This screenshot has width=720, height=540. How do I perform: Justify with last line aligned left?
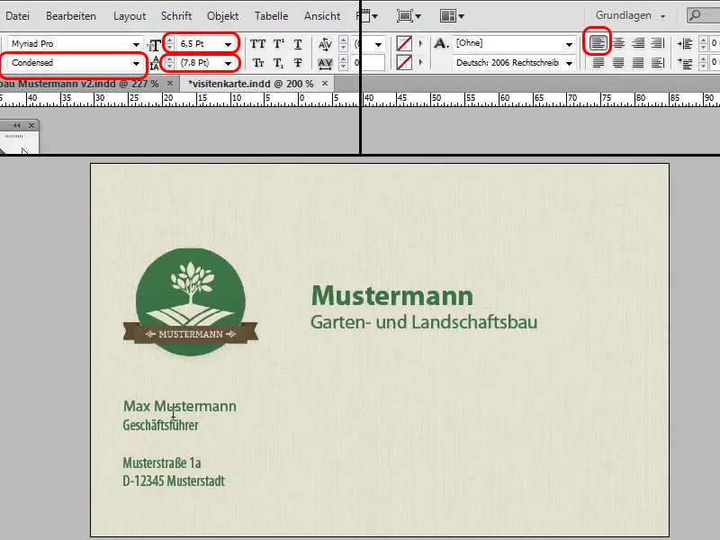pos(598,62)
